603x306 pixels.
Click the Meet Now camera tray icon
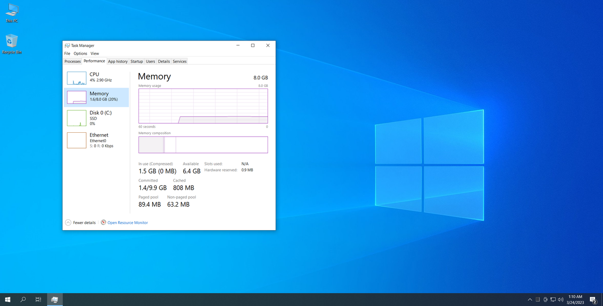coord(546,299)
